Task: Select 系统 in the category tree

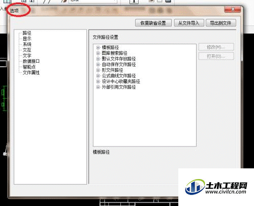Action: 27,44
